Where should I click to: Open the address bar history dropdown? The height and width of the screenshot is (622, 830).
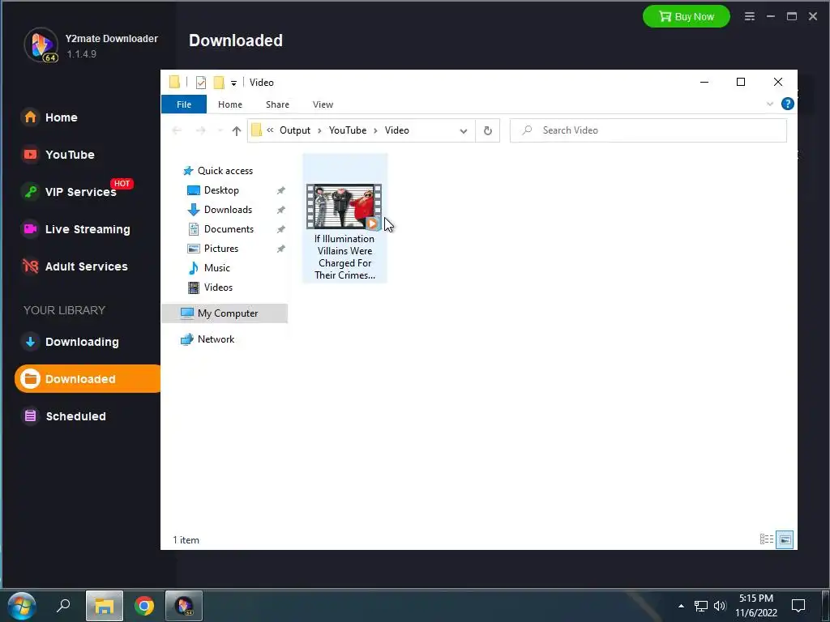463,130
